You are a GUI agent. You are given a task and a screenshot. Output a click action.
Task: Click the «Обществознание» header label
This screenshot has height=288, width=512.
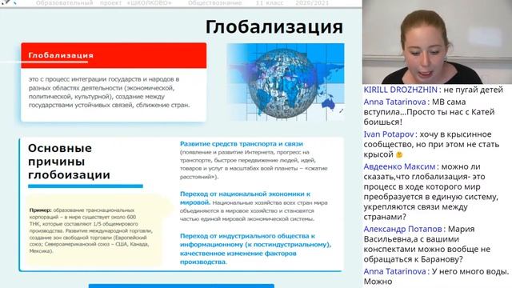[x=215, y=3]
